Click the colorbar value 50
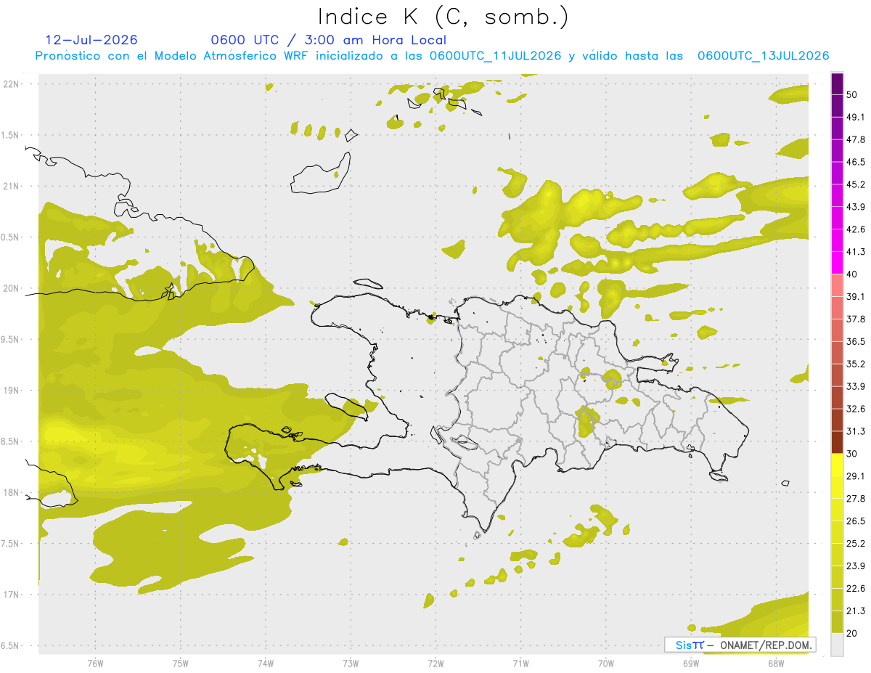 click(852, 94)
